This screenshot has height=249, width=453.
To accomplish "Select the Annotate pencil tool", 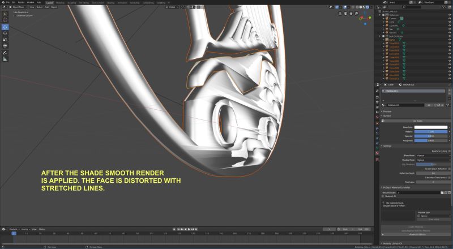I will (5, 53).
